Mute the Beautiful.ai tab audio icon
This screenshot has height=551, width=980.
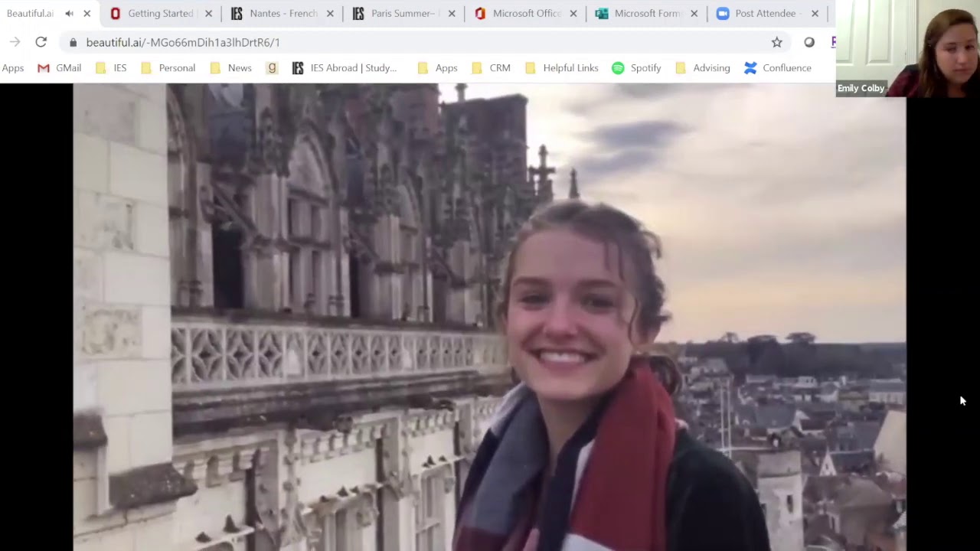pyautogui.click(x=70, y=14)
